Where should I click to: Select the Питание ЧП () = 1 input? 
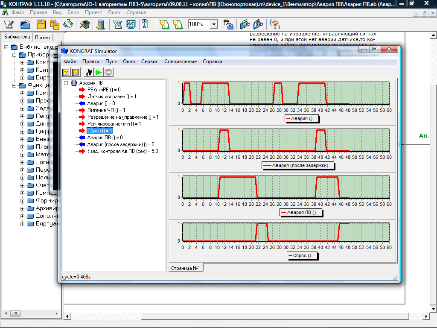tap(106, 110)
